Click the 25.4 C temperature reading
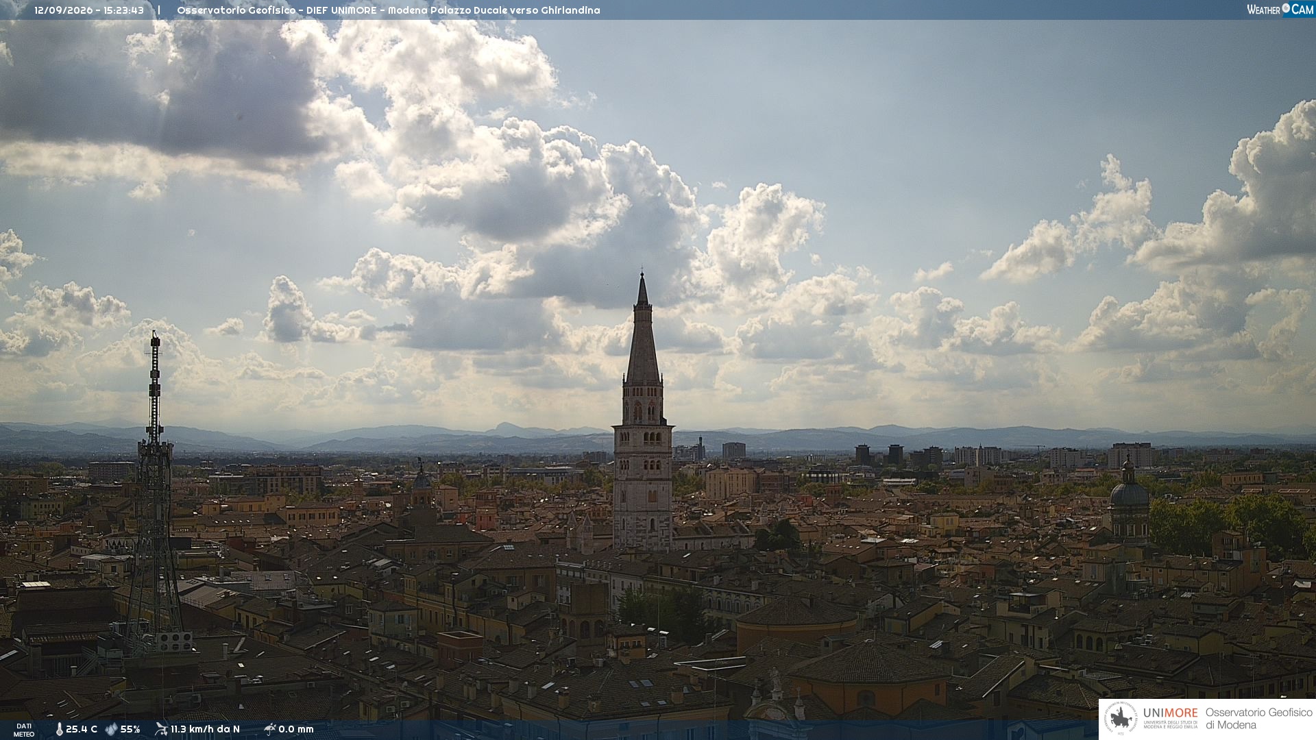The height and width of the screenshot is (740, 1316). tap(82, 730)
